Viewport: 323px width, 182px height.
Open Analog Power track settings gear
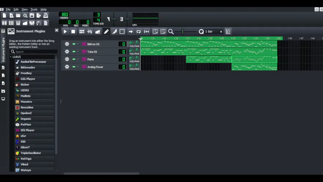tap(67, 67)
